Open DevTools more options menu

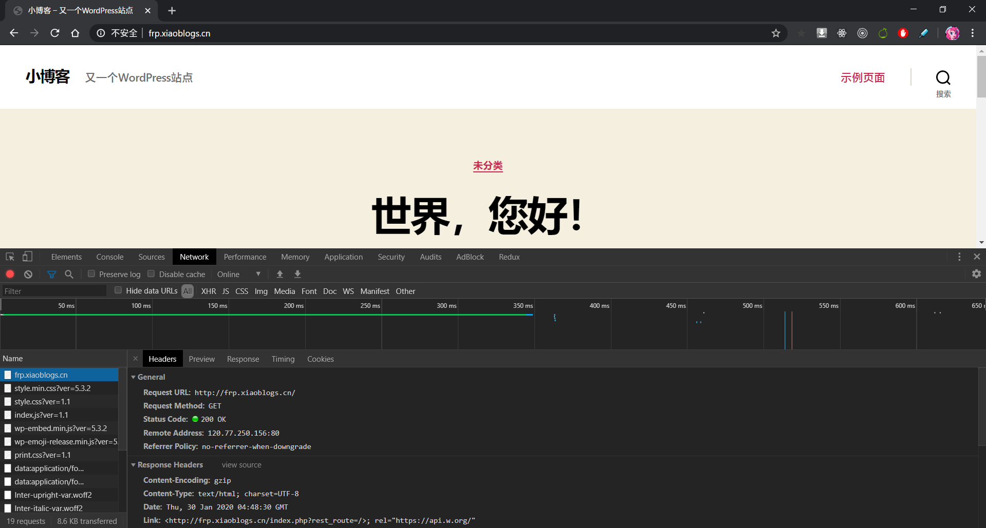959,257
